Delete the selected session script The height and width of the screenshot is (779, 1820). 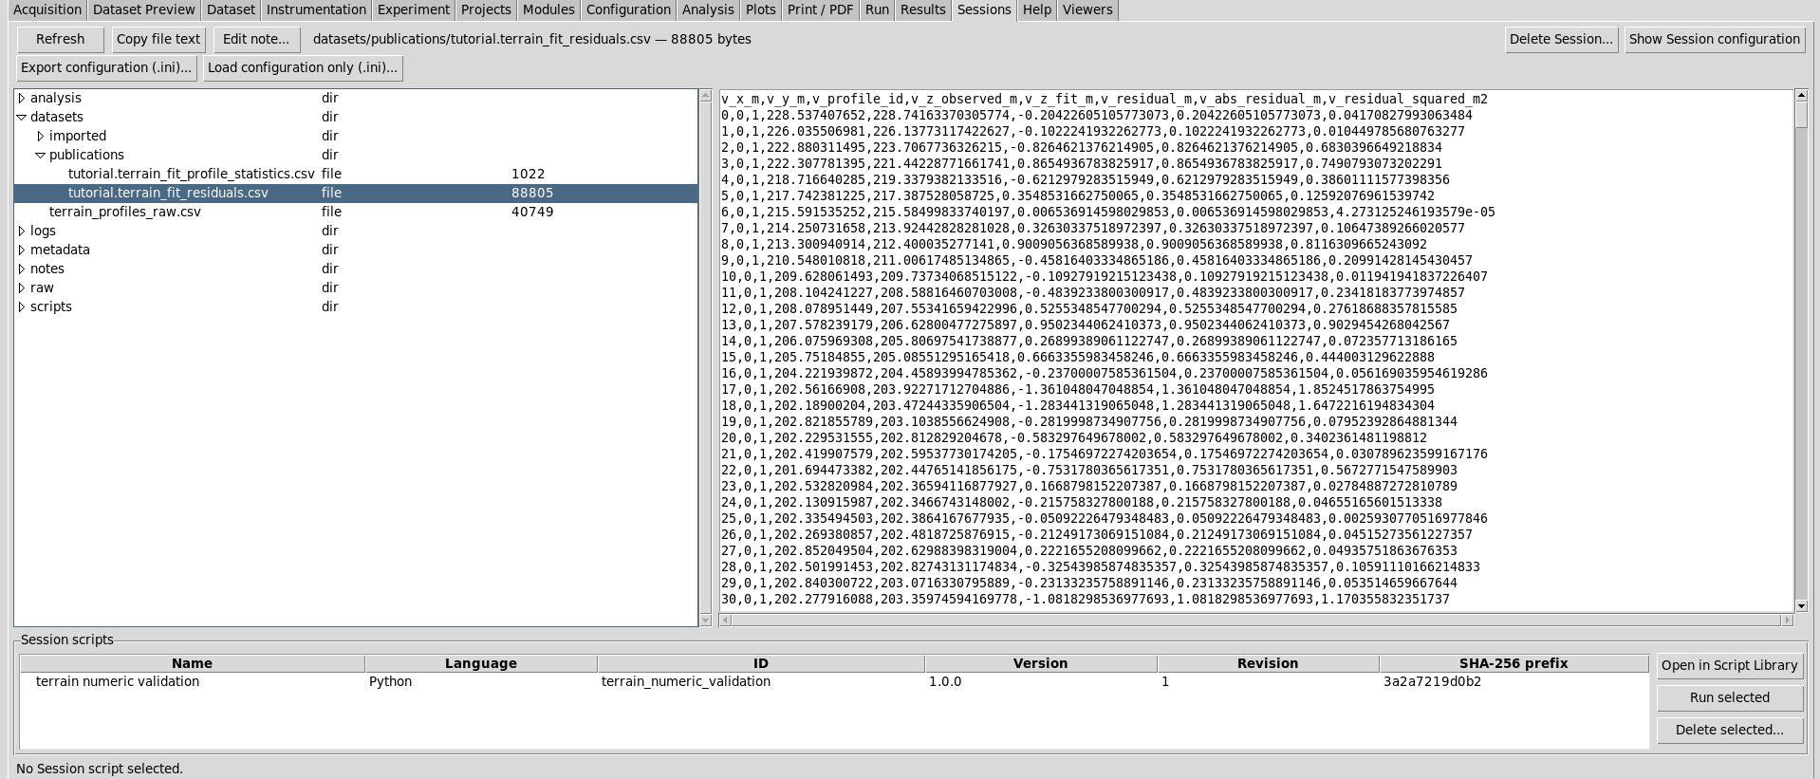[1729, 730]
